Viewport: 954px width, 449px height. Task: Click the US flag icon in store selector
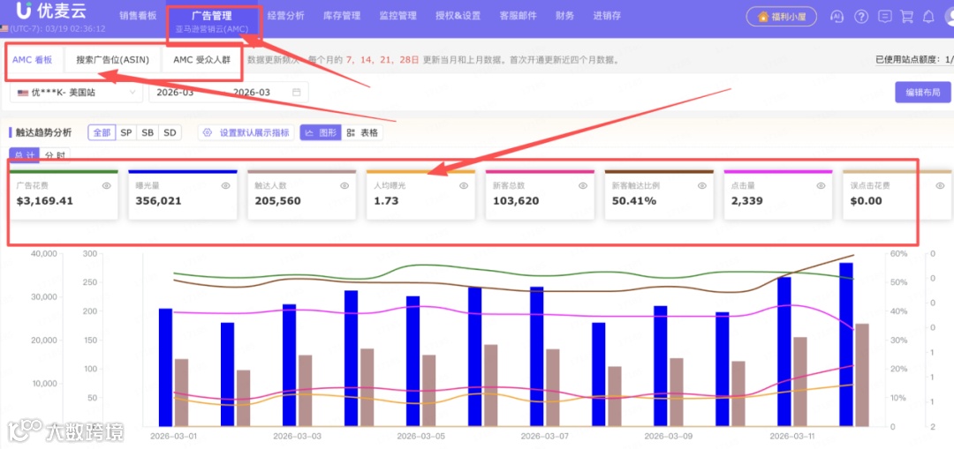tap(23, 93)
